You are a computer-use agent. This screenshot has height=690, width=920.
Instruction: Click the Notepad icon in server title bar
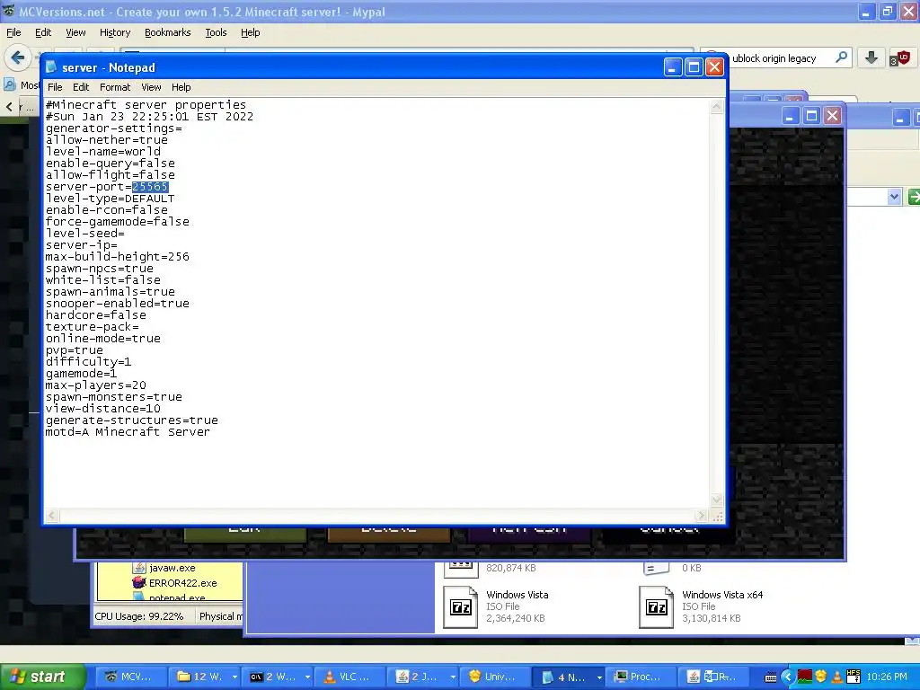pyautogui.click(x=51, y=66)
